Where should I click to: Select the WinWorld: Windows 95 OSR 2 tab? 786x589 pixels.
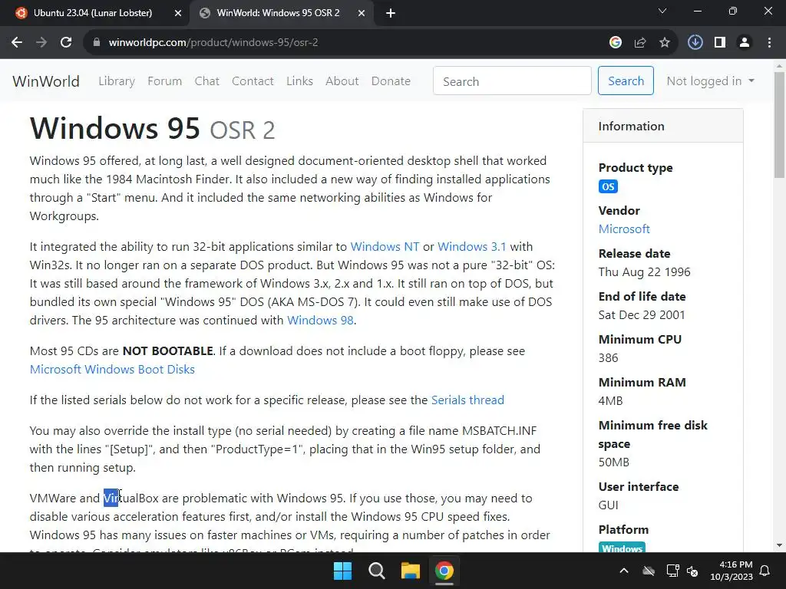click(x=278, y=13)
